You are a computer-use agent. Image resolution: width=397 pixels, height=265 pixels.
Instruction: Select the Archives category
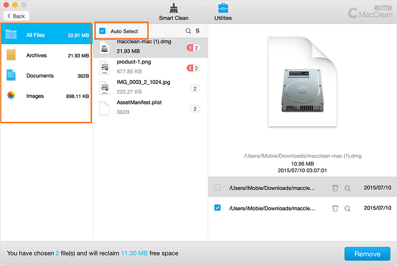click(46, 55)
